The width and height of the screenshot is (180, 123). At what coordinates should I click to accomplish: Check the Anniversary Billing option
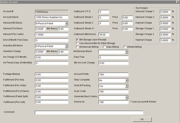[x=77, y=47]
